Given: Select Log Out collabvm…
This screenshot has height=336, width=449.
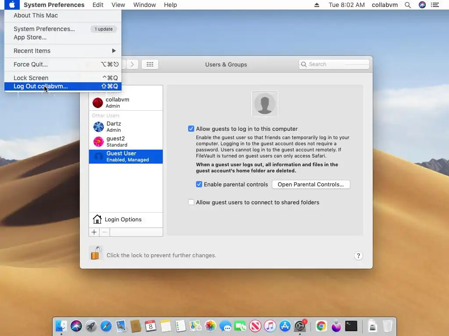Looking at the screenshot, I should 63,86.
